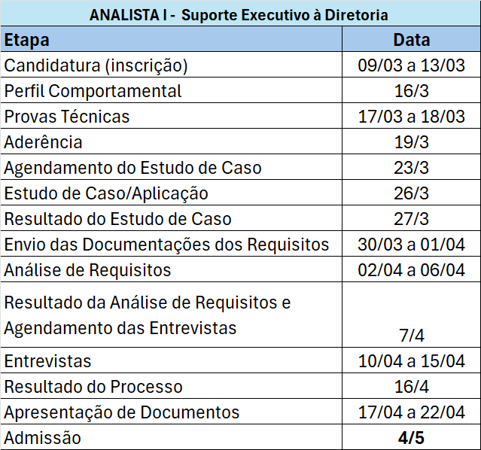Select the 'Estudo de Caso/Aplicação' cell
The image size is (481, 450).
pyautogui.click(x=106, y=193)
